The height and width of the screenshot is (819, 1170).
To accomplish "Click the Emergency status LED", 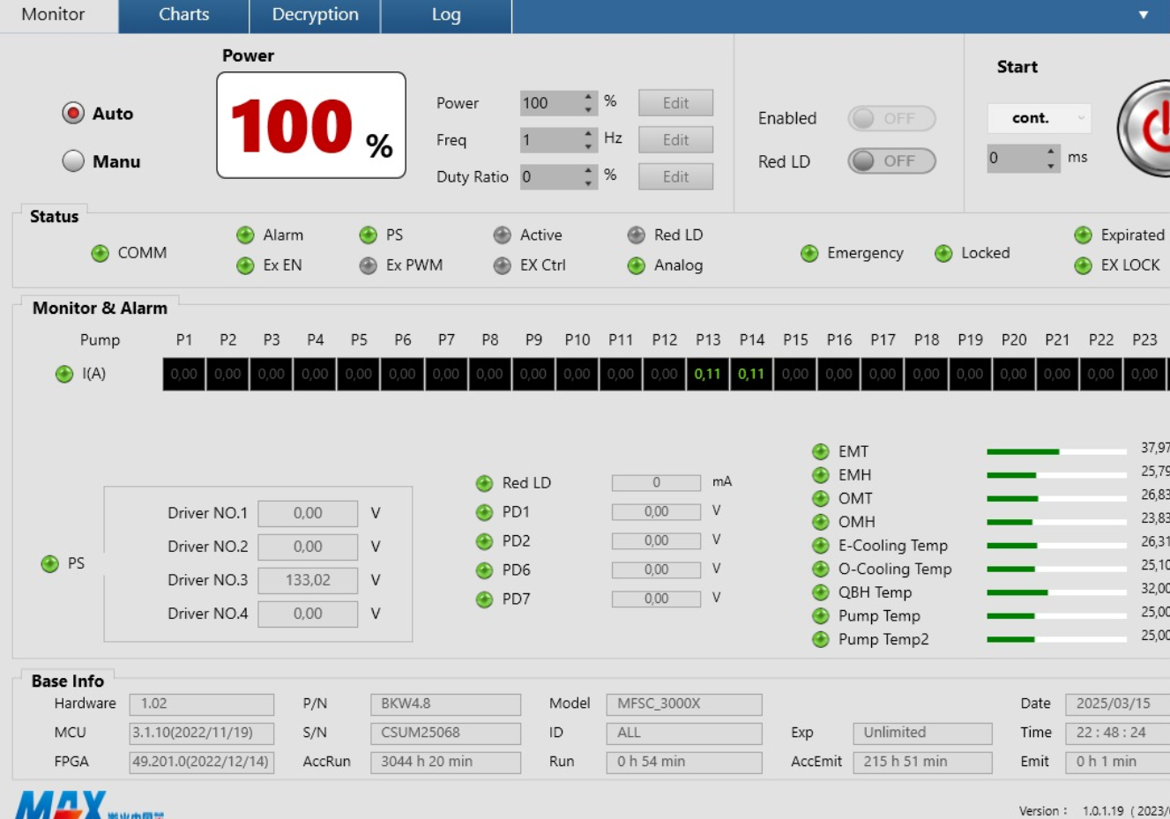I will pos(809,253).
